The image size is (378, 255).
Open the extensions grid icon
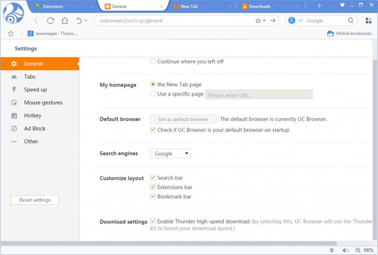(368, 21)
